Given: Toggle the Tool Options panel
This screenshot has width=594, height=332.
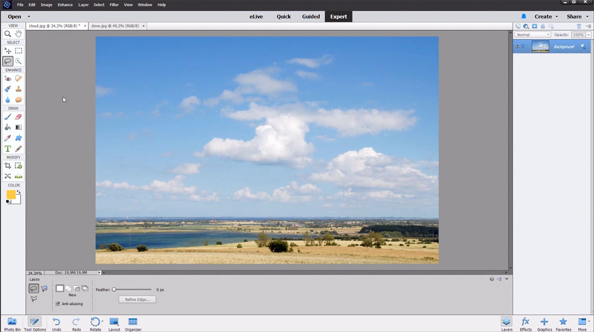Looking at the screenshot, I should tap(35, 324).
